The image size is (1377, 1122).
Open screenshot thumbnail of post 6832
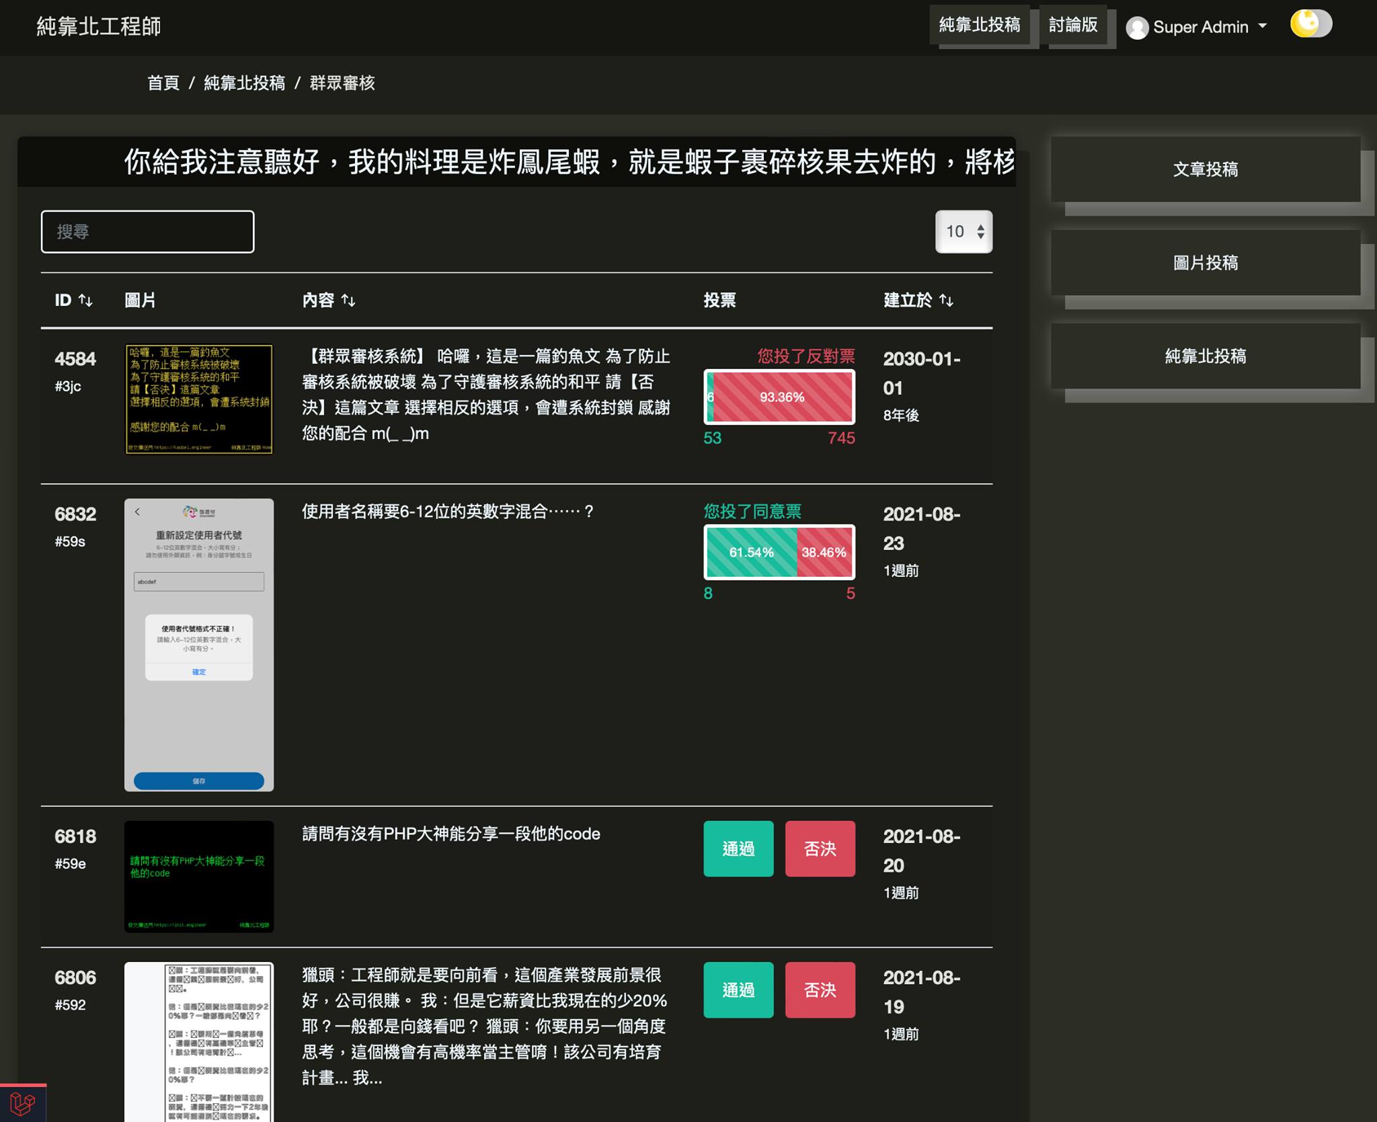pos(199,645)
